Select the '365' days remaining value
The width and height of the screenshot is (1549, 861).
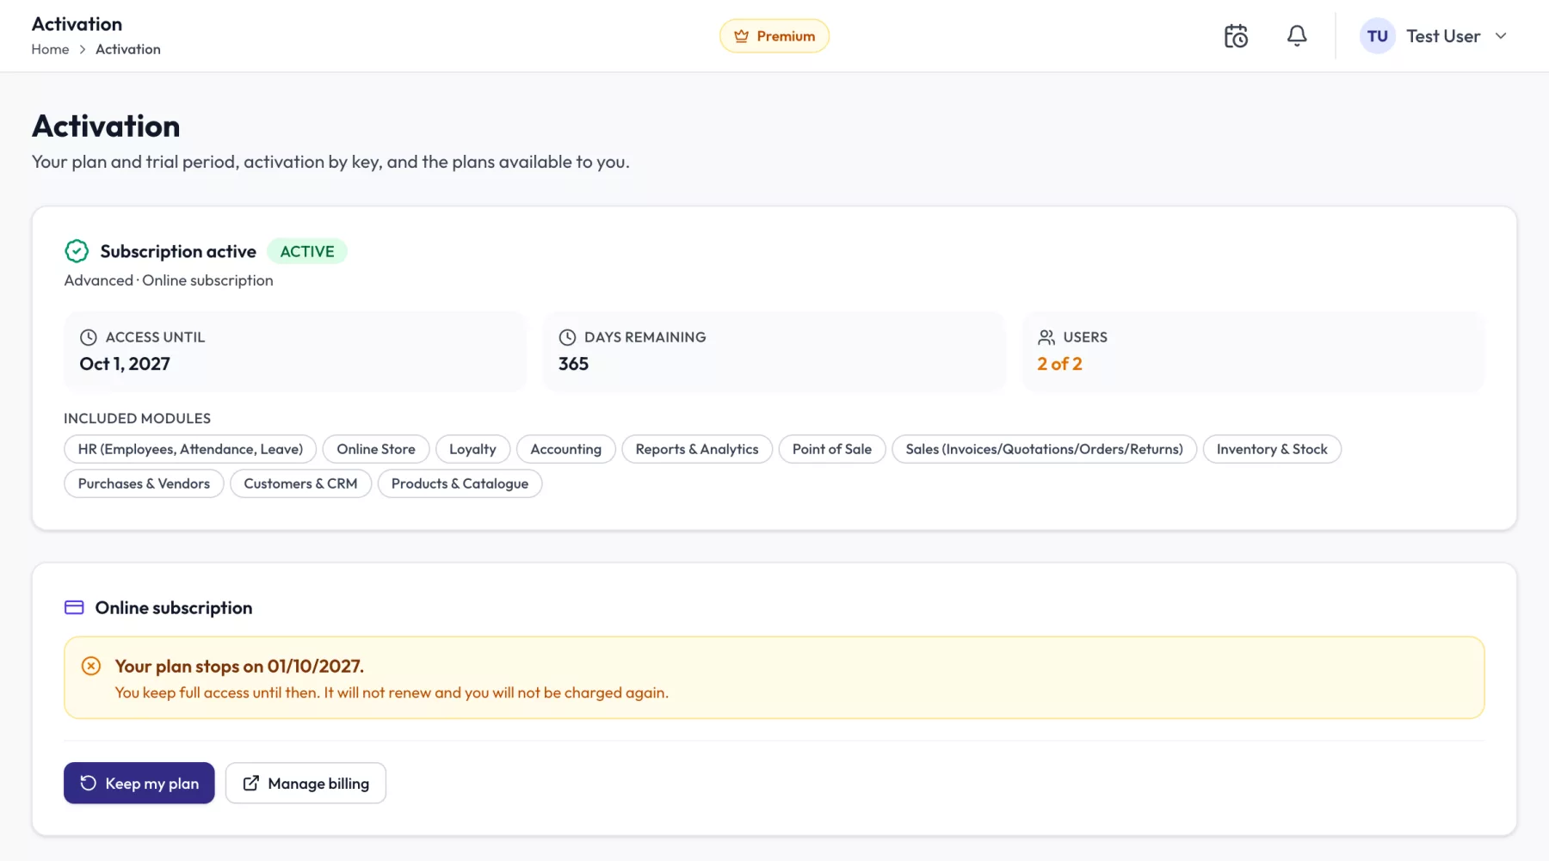(x=573, y=364)
